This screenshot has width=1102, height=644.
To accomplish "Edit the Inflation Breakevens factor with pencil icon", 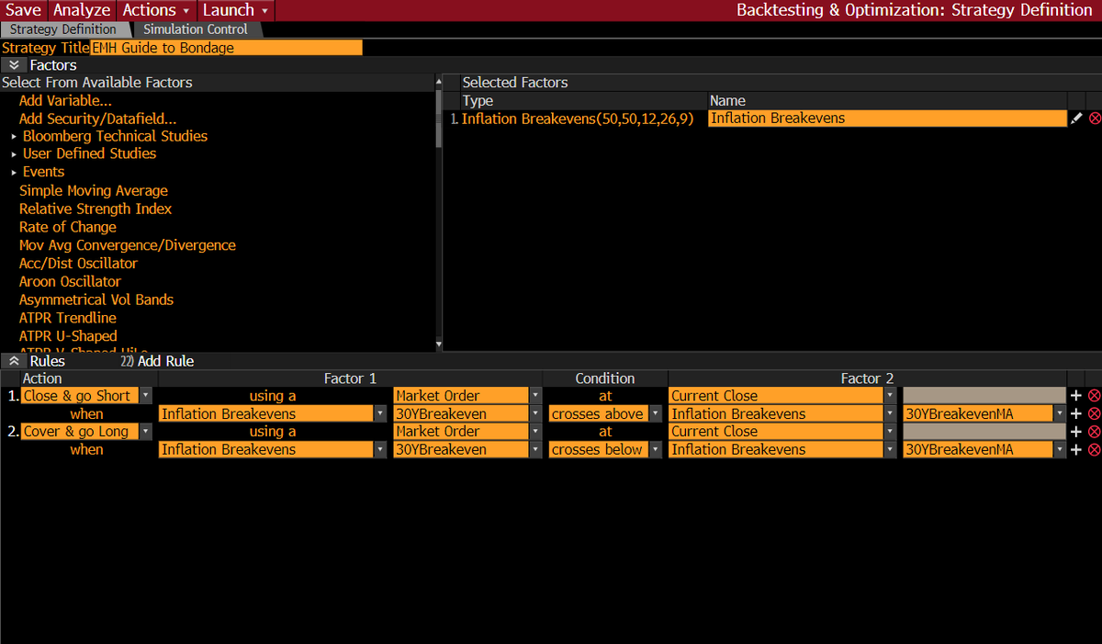I will pyautogui.click(x=1076, y=118).
